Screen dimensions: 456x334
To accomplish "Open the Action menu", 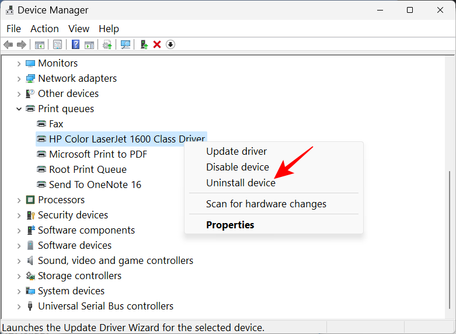I will [44, 29].
